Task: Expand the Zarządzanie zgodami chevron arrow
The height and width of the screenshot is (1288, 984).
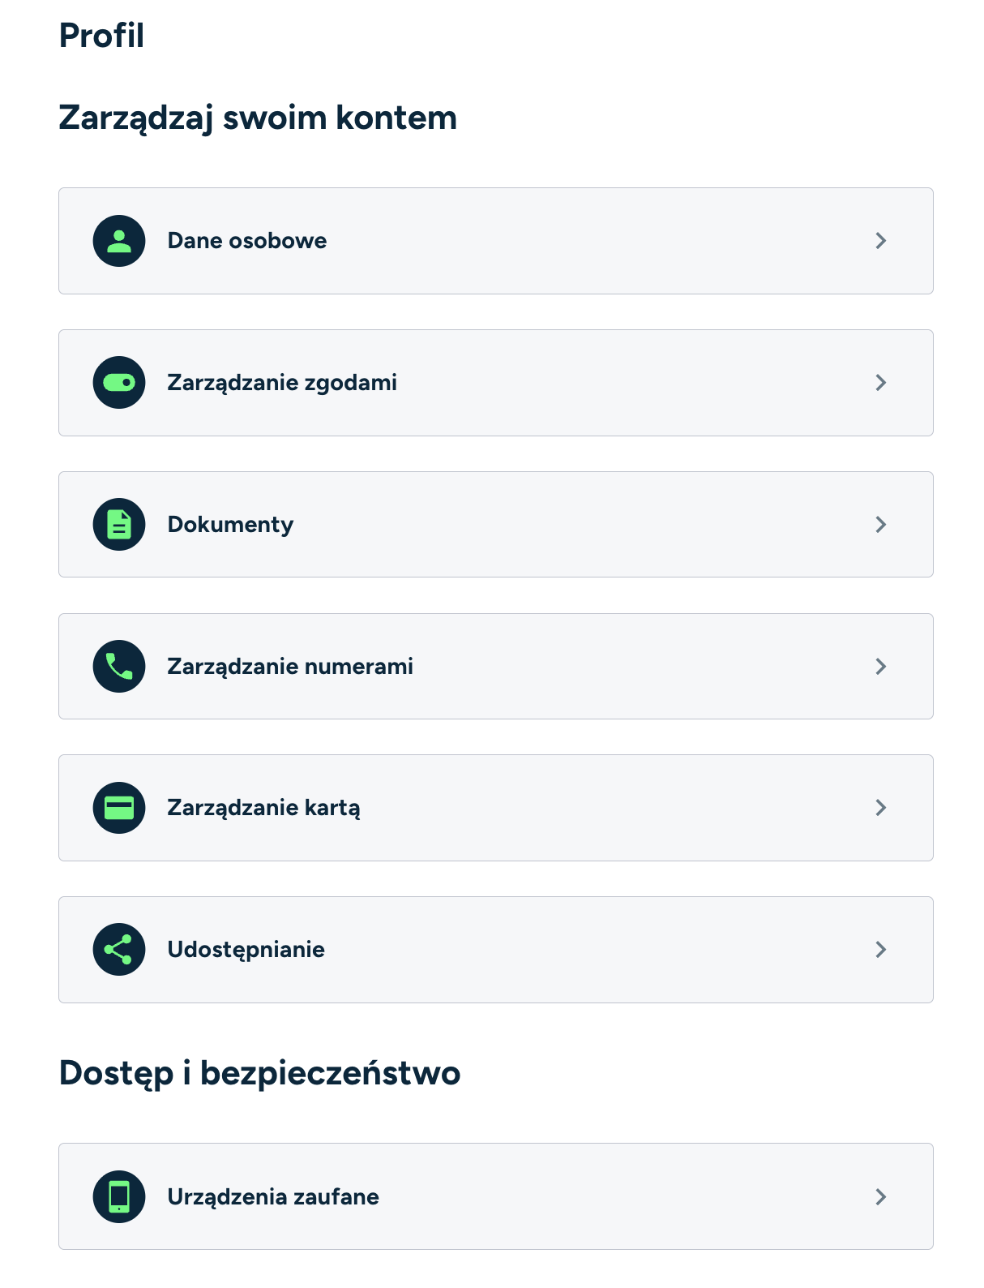Action: (x=881, y=383)
